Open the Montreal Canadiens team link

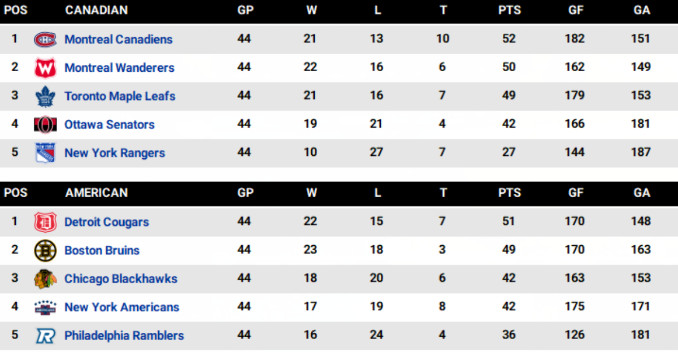pos(118,39)
